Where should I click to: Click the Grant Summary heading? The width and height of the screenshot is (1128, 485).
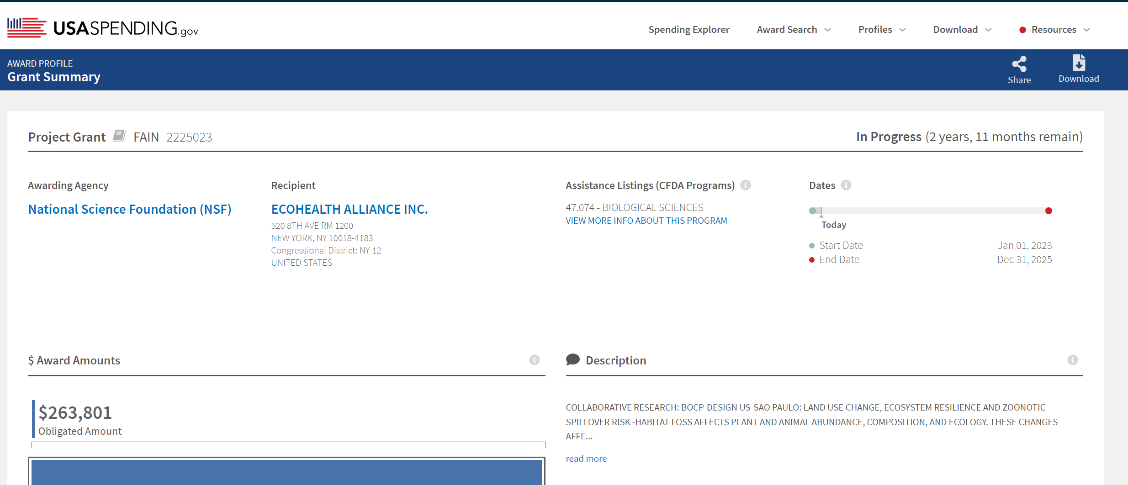(x=54, y=77)
